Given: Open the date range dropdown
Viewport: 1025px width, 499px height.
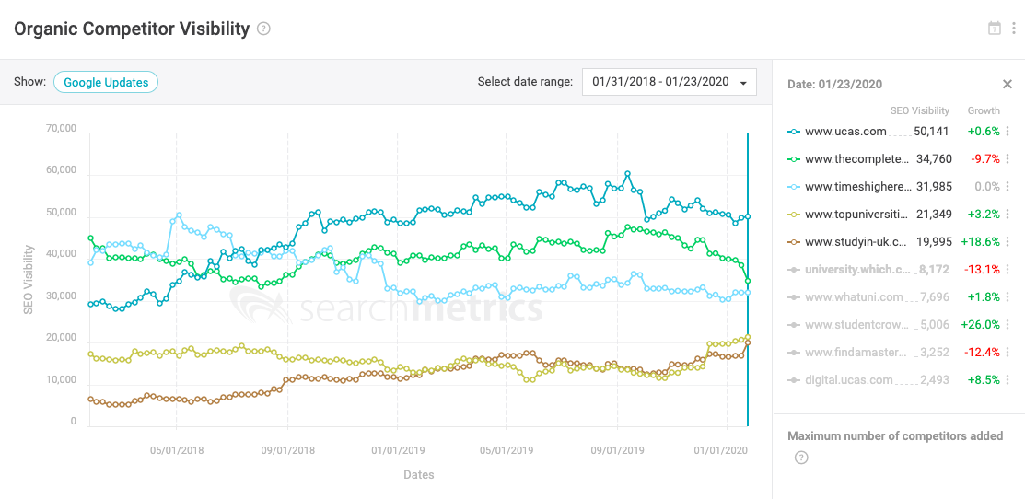Looking at the screenshot, I should tap(670, 82).
